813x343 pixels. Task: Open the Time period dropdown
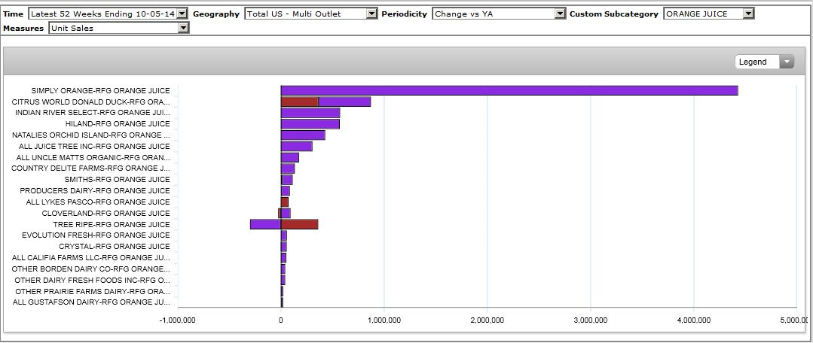coord(181,14)
